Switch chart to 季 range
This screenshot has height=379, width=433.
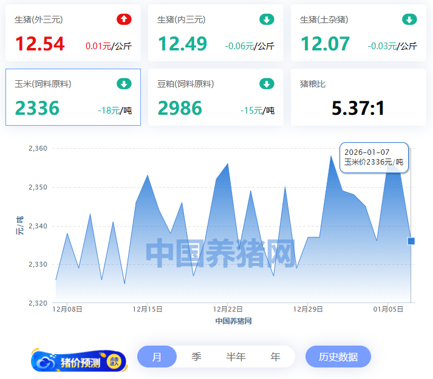pyautogui.click(x=196, y=357)
